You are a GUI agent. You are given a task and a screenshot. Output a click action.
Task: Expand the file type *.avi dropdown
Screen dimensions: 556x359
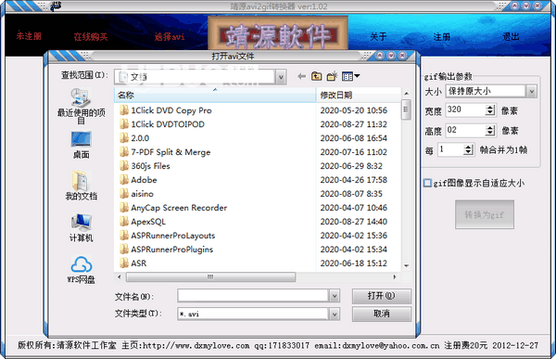click(x=334, y=314)
